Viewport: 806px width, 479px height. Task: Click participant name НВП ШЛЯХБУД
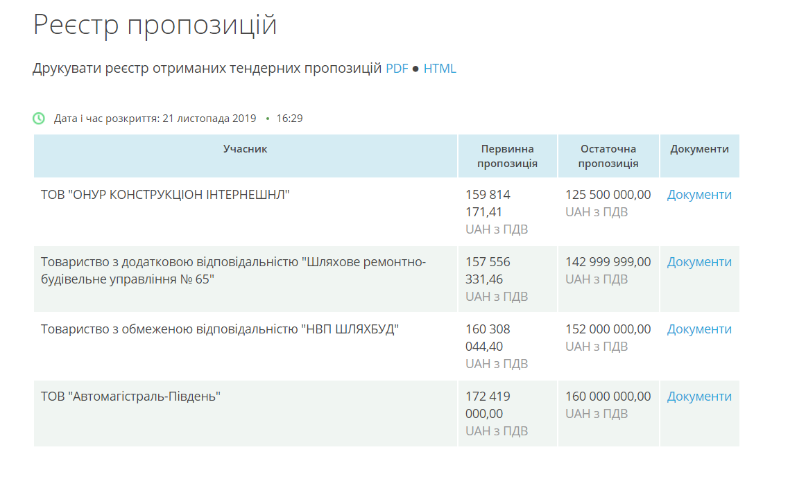pyautogui.click(x=220, y=329)
